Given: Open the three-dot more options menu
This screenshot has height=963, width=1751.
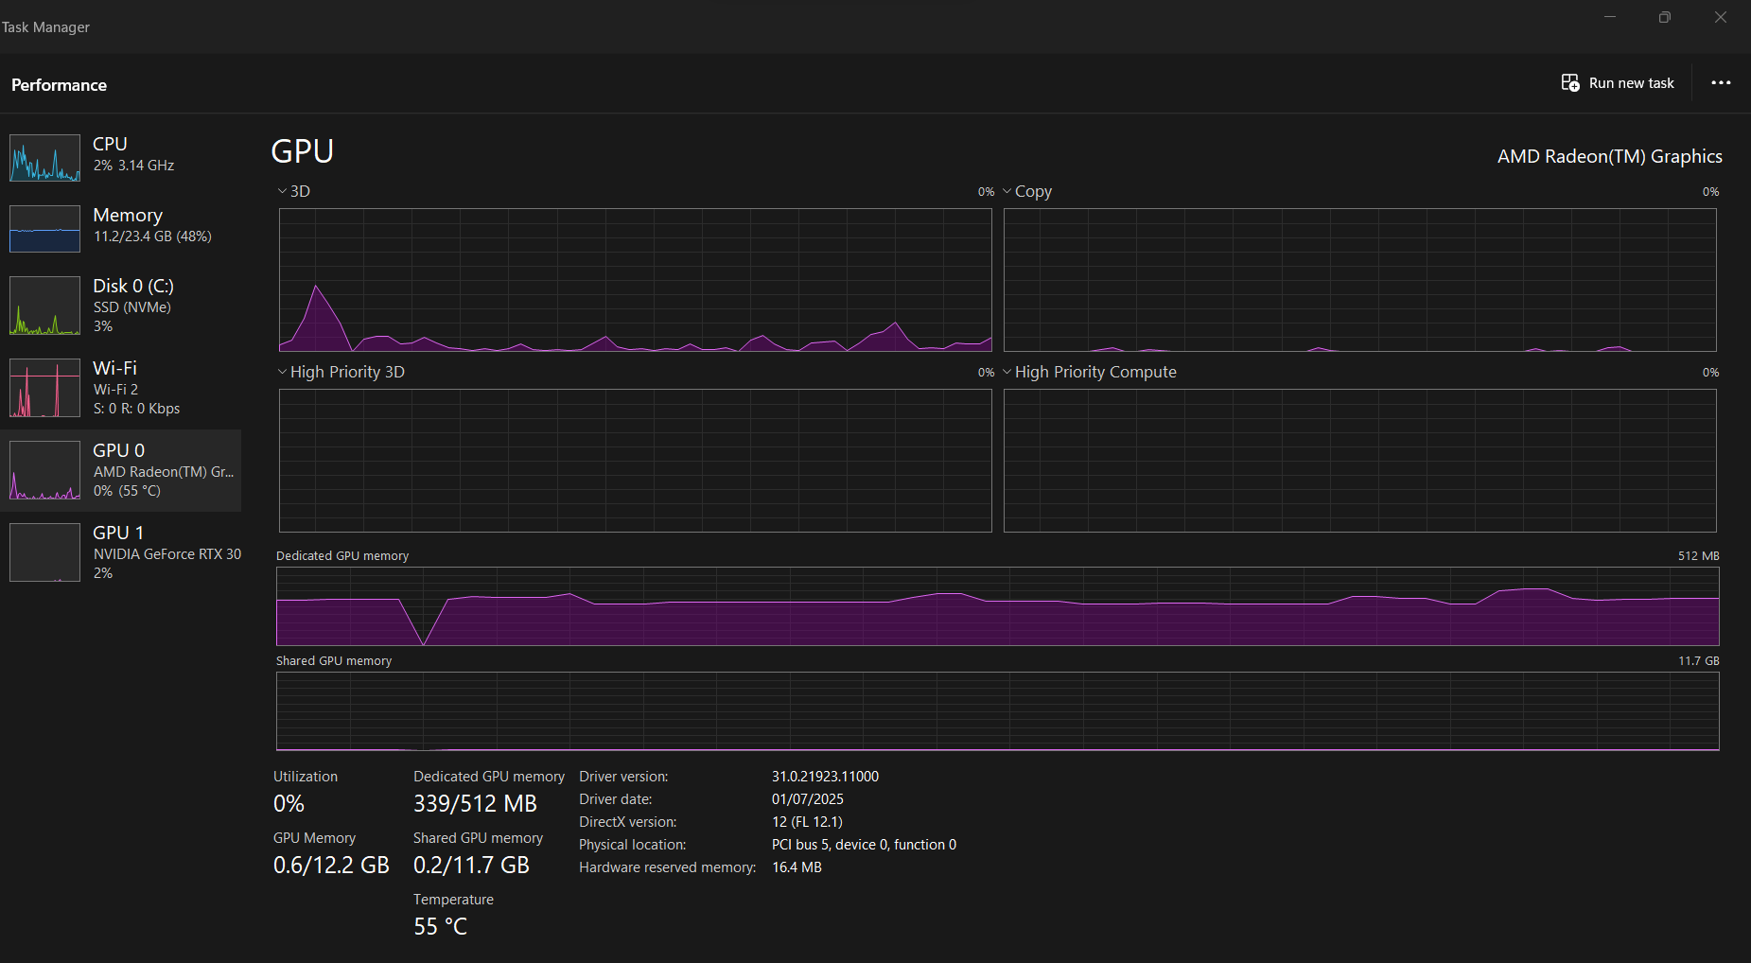Looking at the screenshot, I should coord(1721,83).
